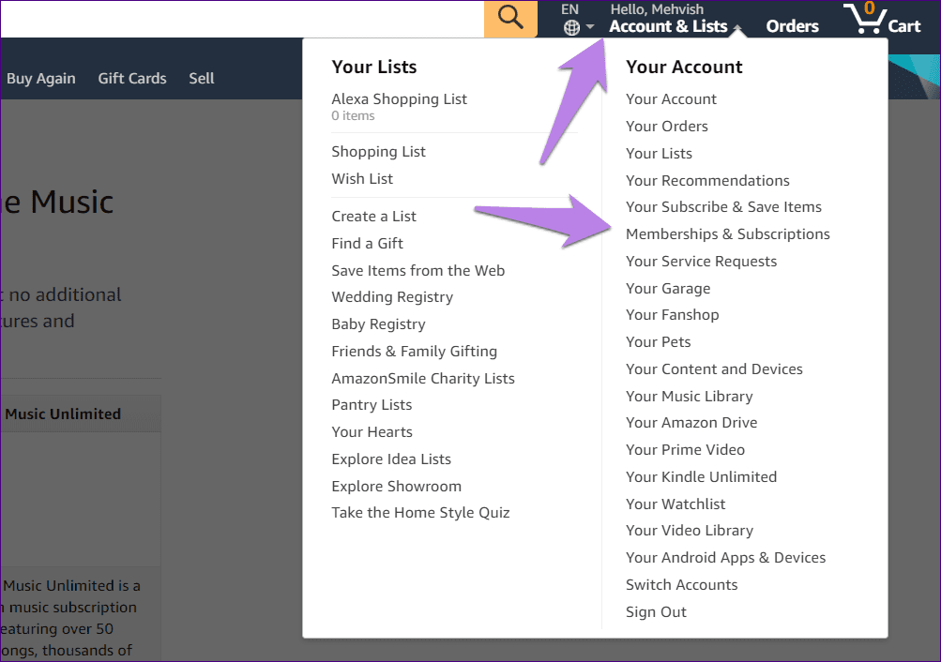Open Your Account link in menu
Screen dimensions: 941x662
click(x=671, y=99)
